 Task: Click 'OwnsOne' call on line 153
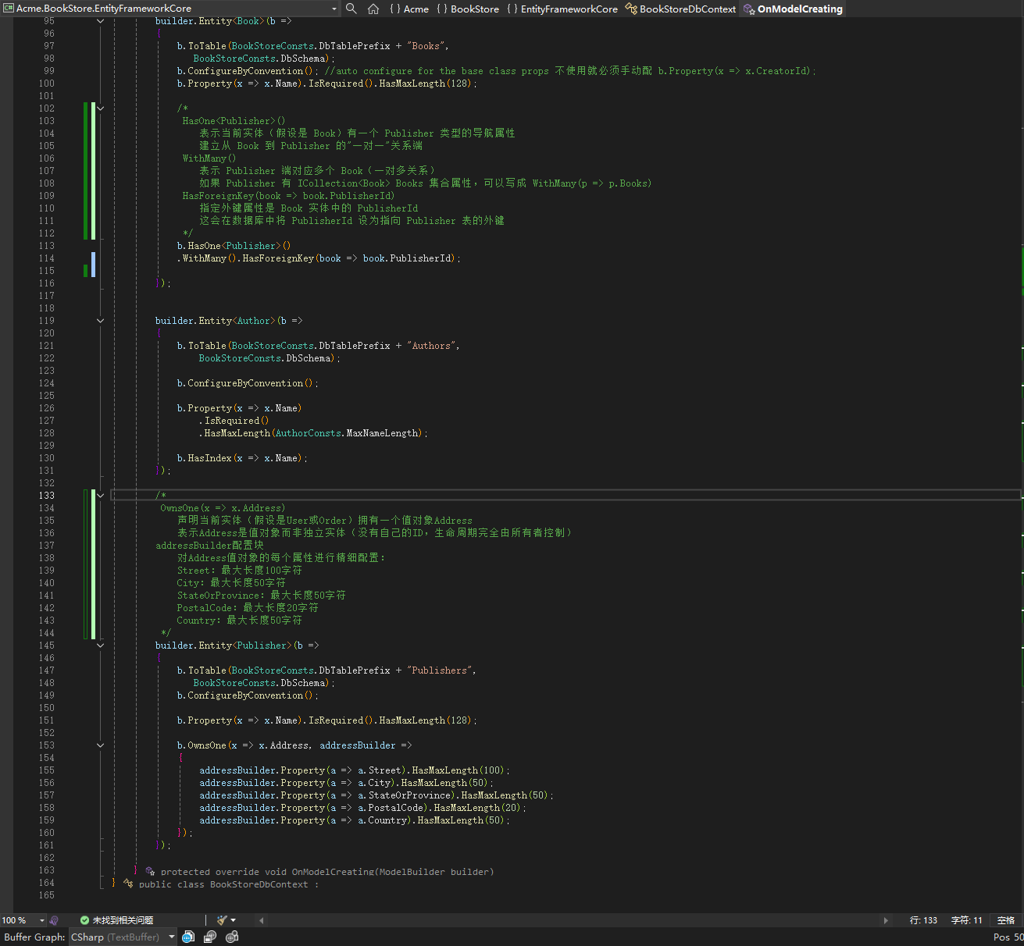click(207, 745)
